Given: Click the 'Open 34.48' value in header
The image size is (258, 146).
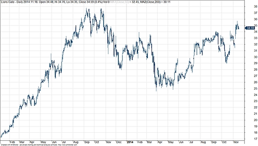Looking at the screenshot, I should click(x=46, y=2).
